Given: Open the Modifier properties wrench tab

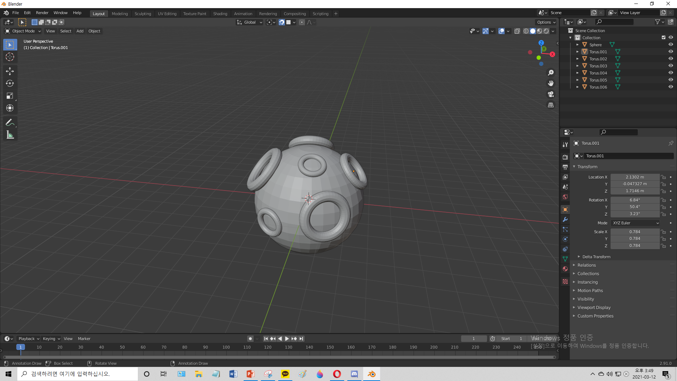Looking at the screenshot, I should coord(565,219).
